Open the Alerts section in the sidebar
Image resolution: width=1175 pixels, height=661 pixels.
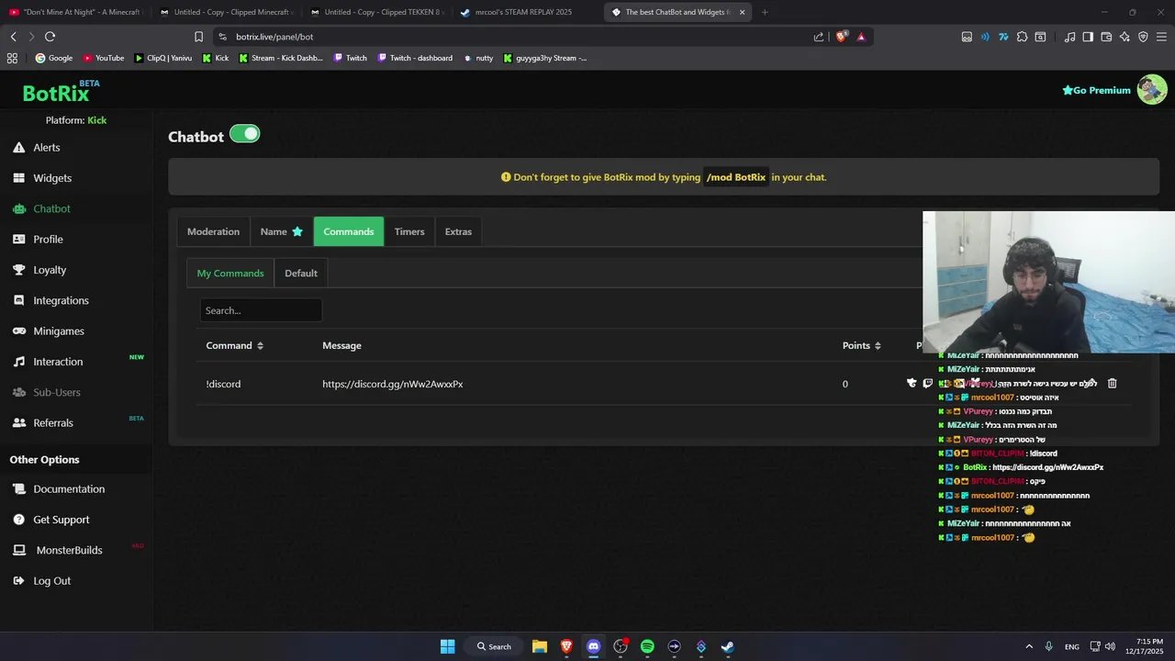pos(46,147)
